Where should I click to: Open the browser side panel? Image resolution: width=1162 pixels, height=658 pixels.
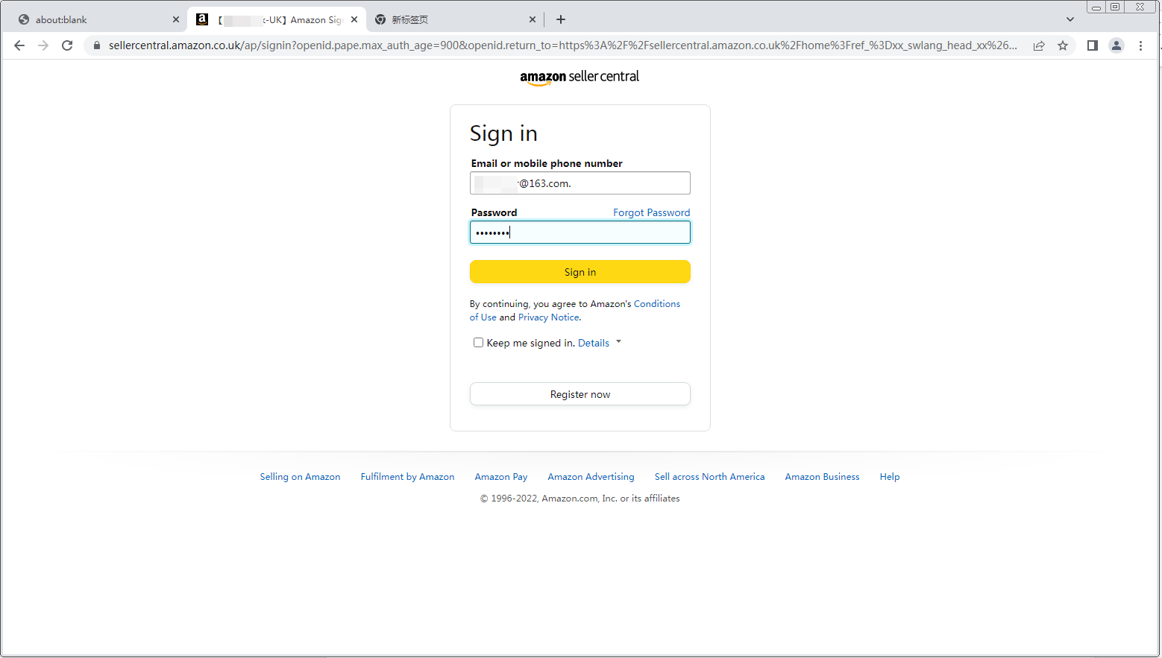tap(1093, 45)
